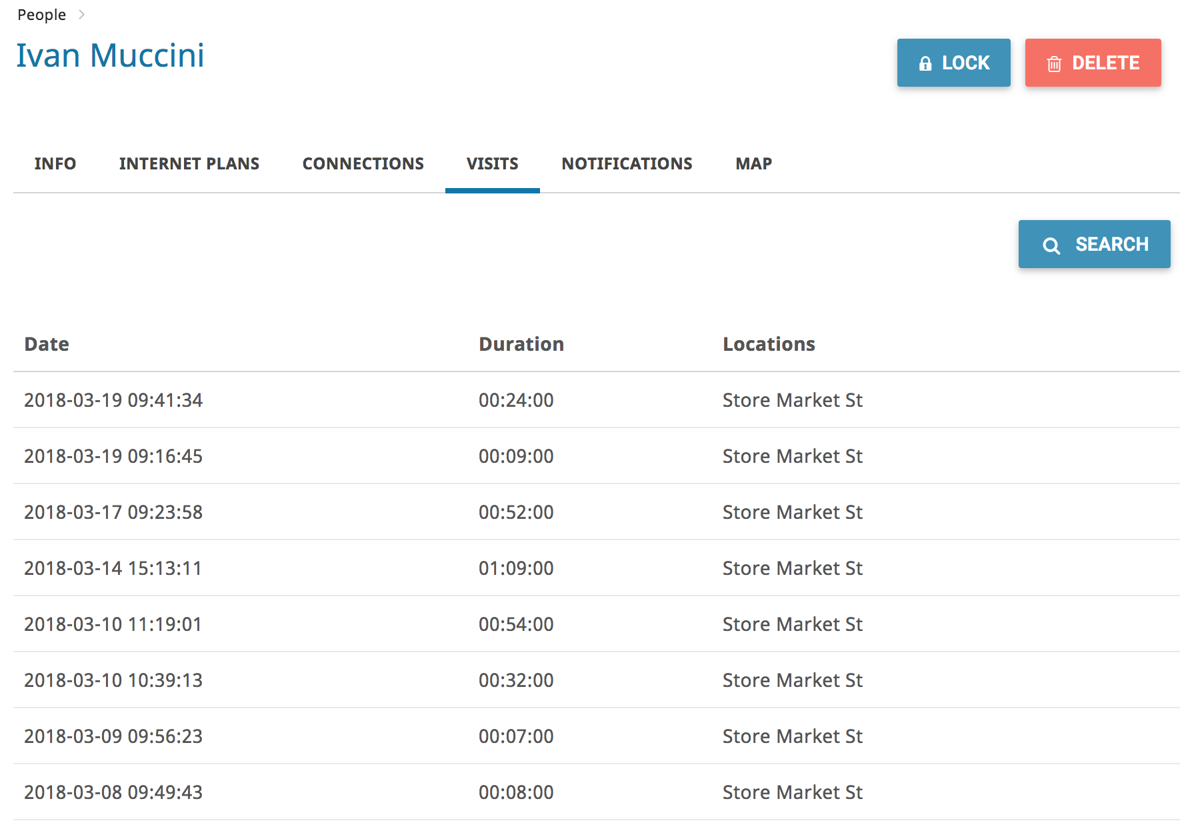The width and height of the screenshot is (1192, 827).
Task: Click the Date column header
Action: coord(47,344)
